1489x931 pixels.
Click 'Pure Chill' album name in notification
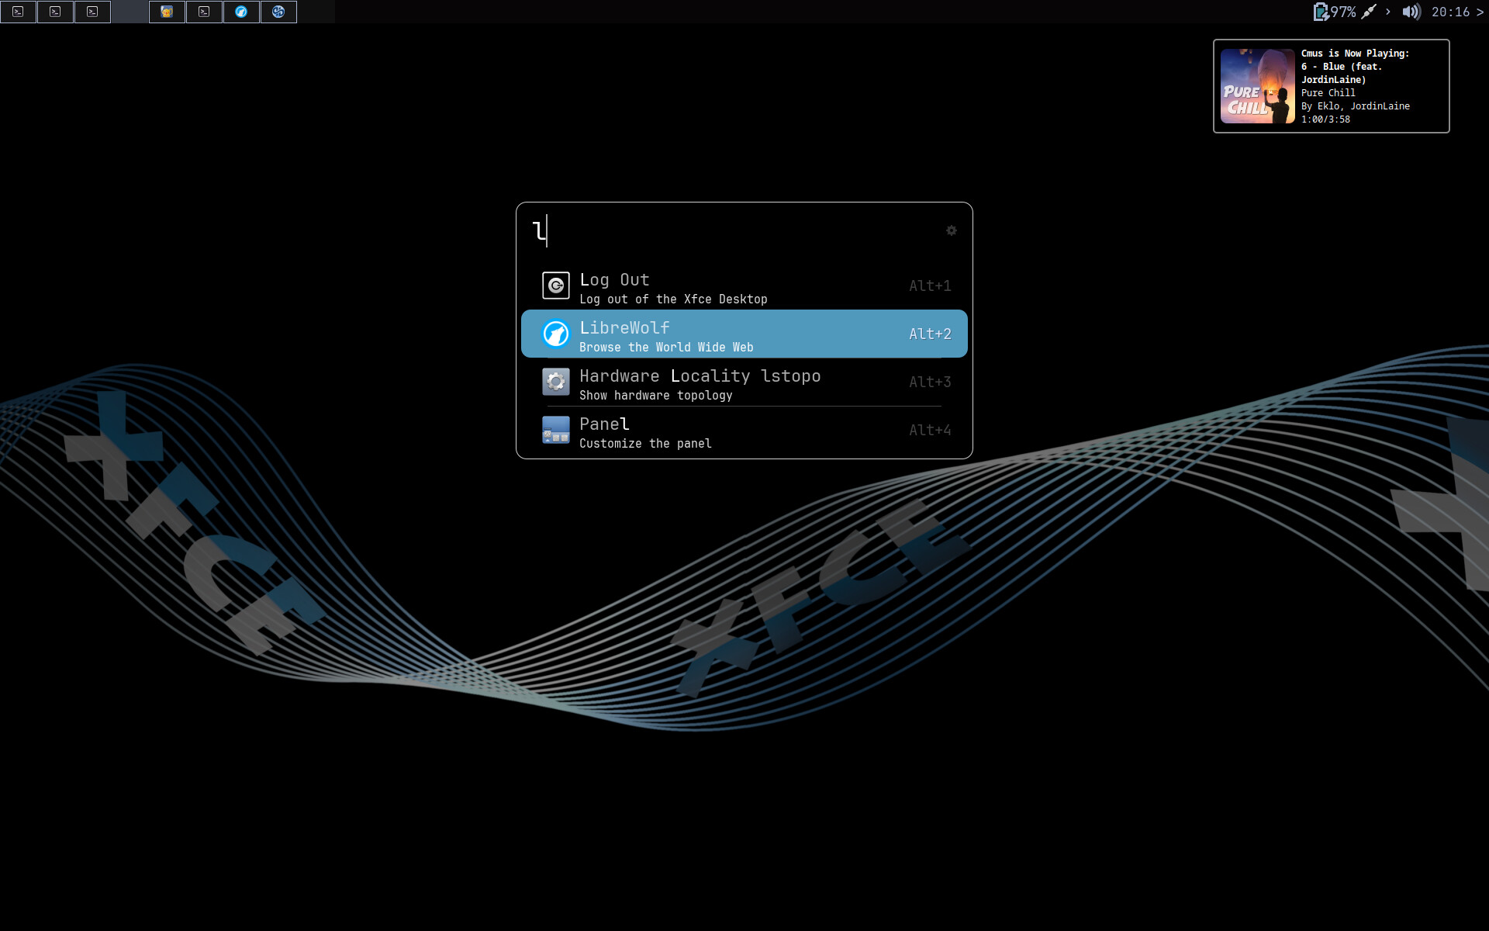click(1328, 93)
